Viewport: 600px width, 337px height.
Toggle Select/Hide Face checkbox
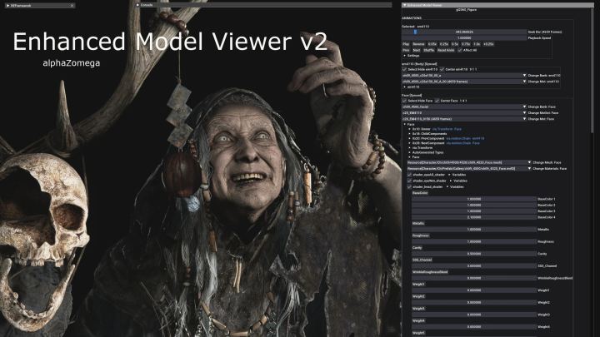(404, 101)
